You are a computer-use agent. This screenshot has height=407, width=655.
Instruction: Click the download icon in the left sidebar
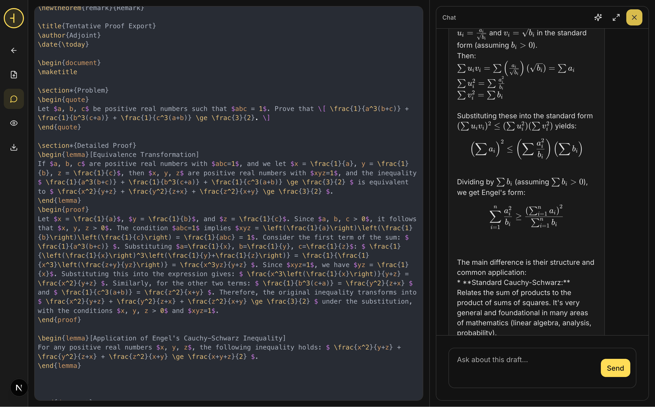coord(14,147)
